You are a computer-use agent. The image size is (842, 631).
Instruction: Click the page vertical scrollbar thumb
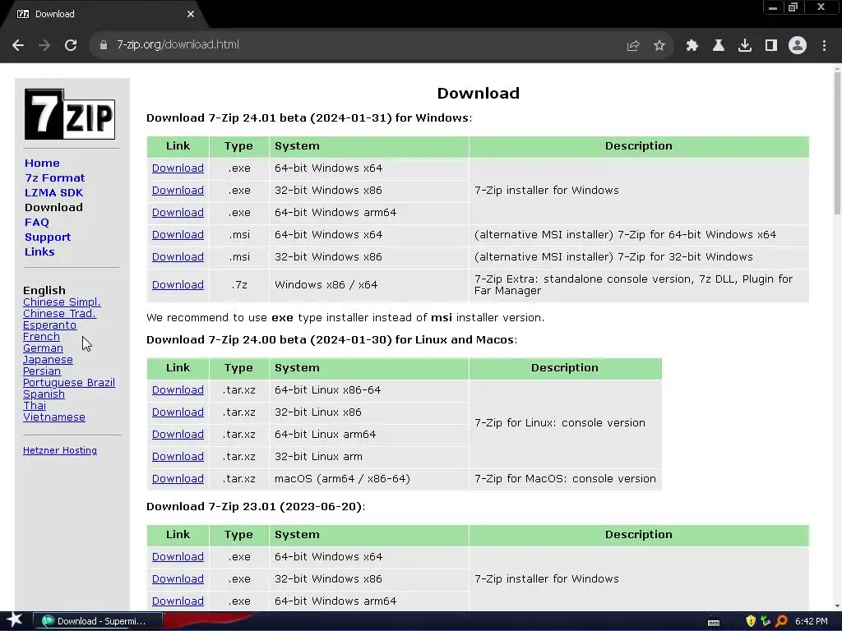(x=837, y=144)
